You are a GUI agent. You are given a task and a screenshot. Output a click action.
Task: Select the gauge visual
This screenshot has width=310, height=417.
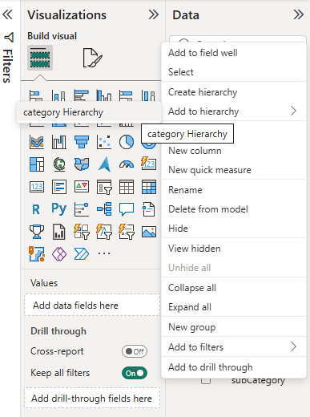pyautogui.click(x=127, y=164)
